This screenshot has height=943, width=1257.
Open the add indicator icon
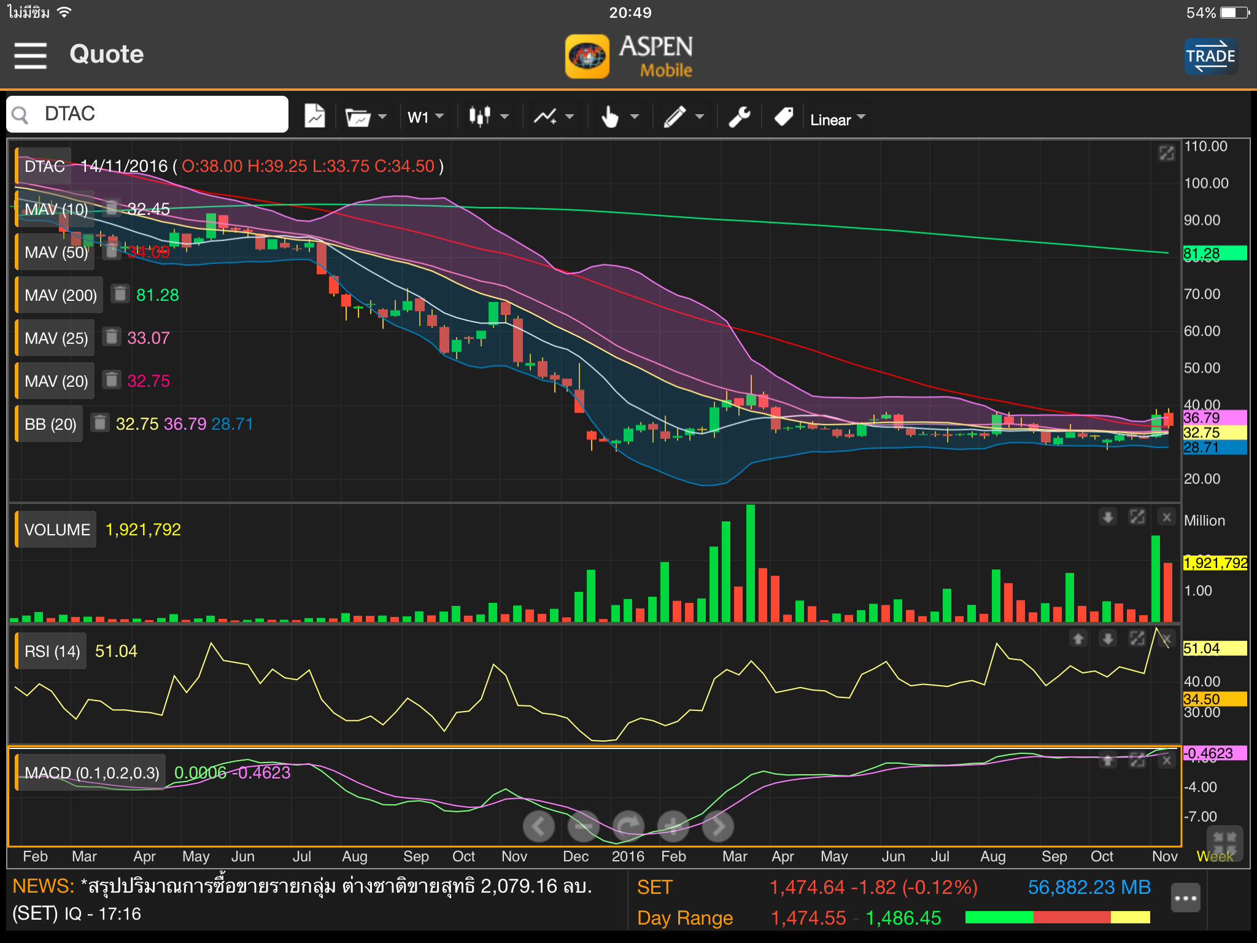pos(546,117)
